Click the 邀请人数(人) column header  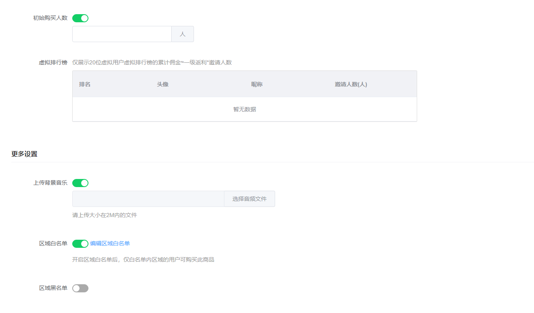tap(351, 84)
